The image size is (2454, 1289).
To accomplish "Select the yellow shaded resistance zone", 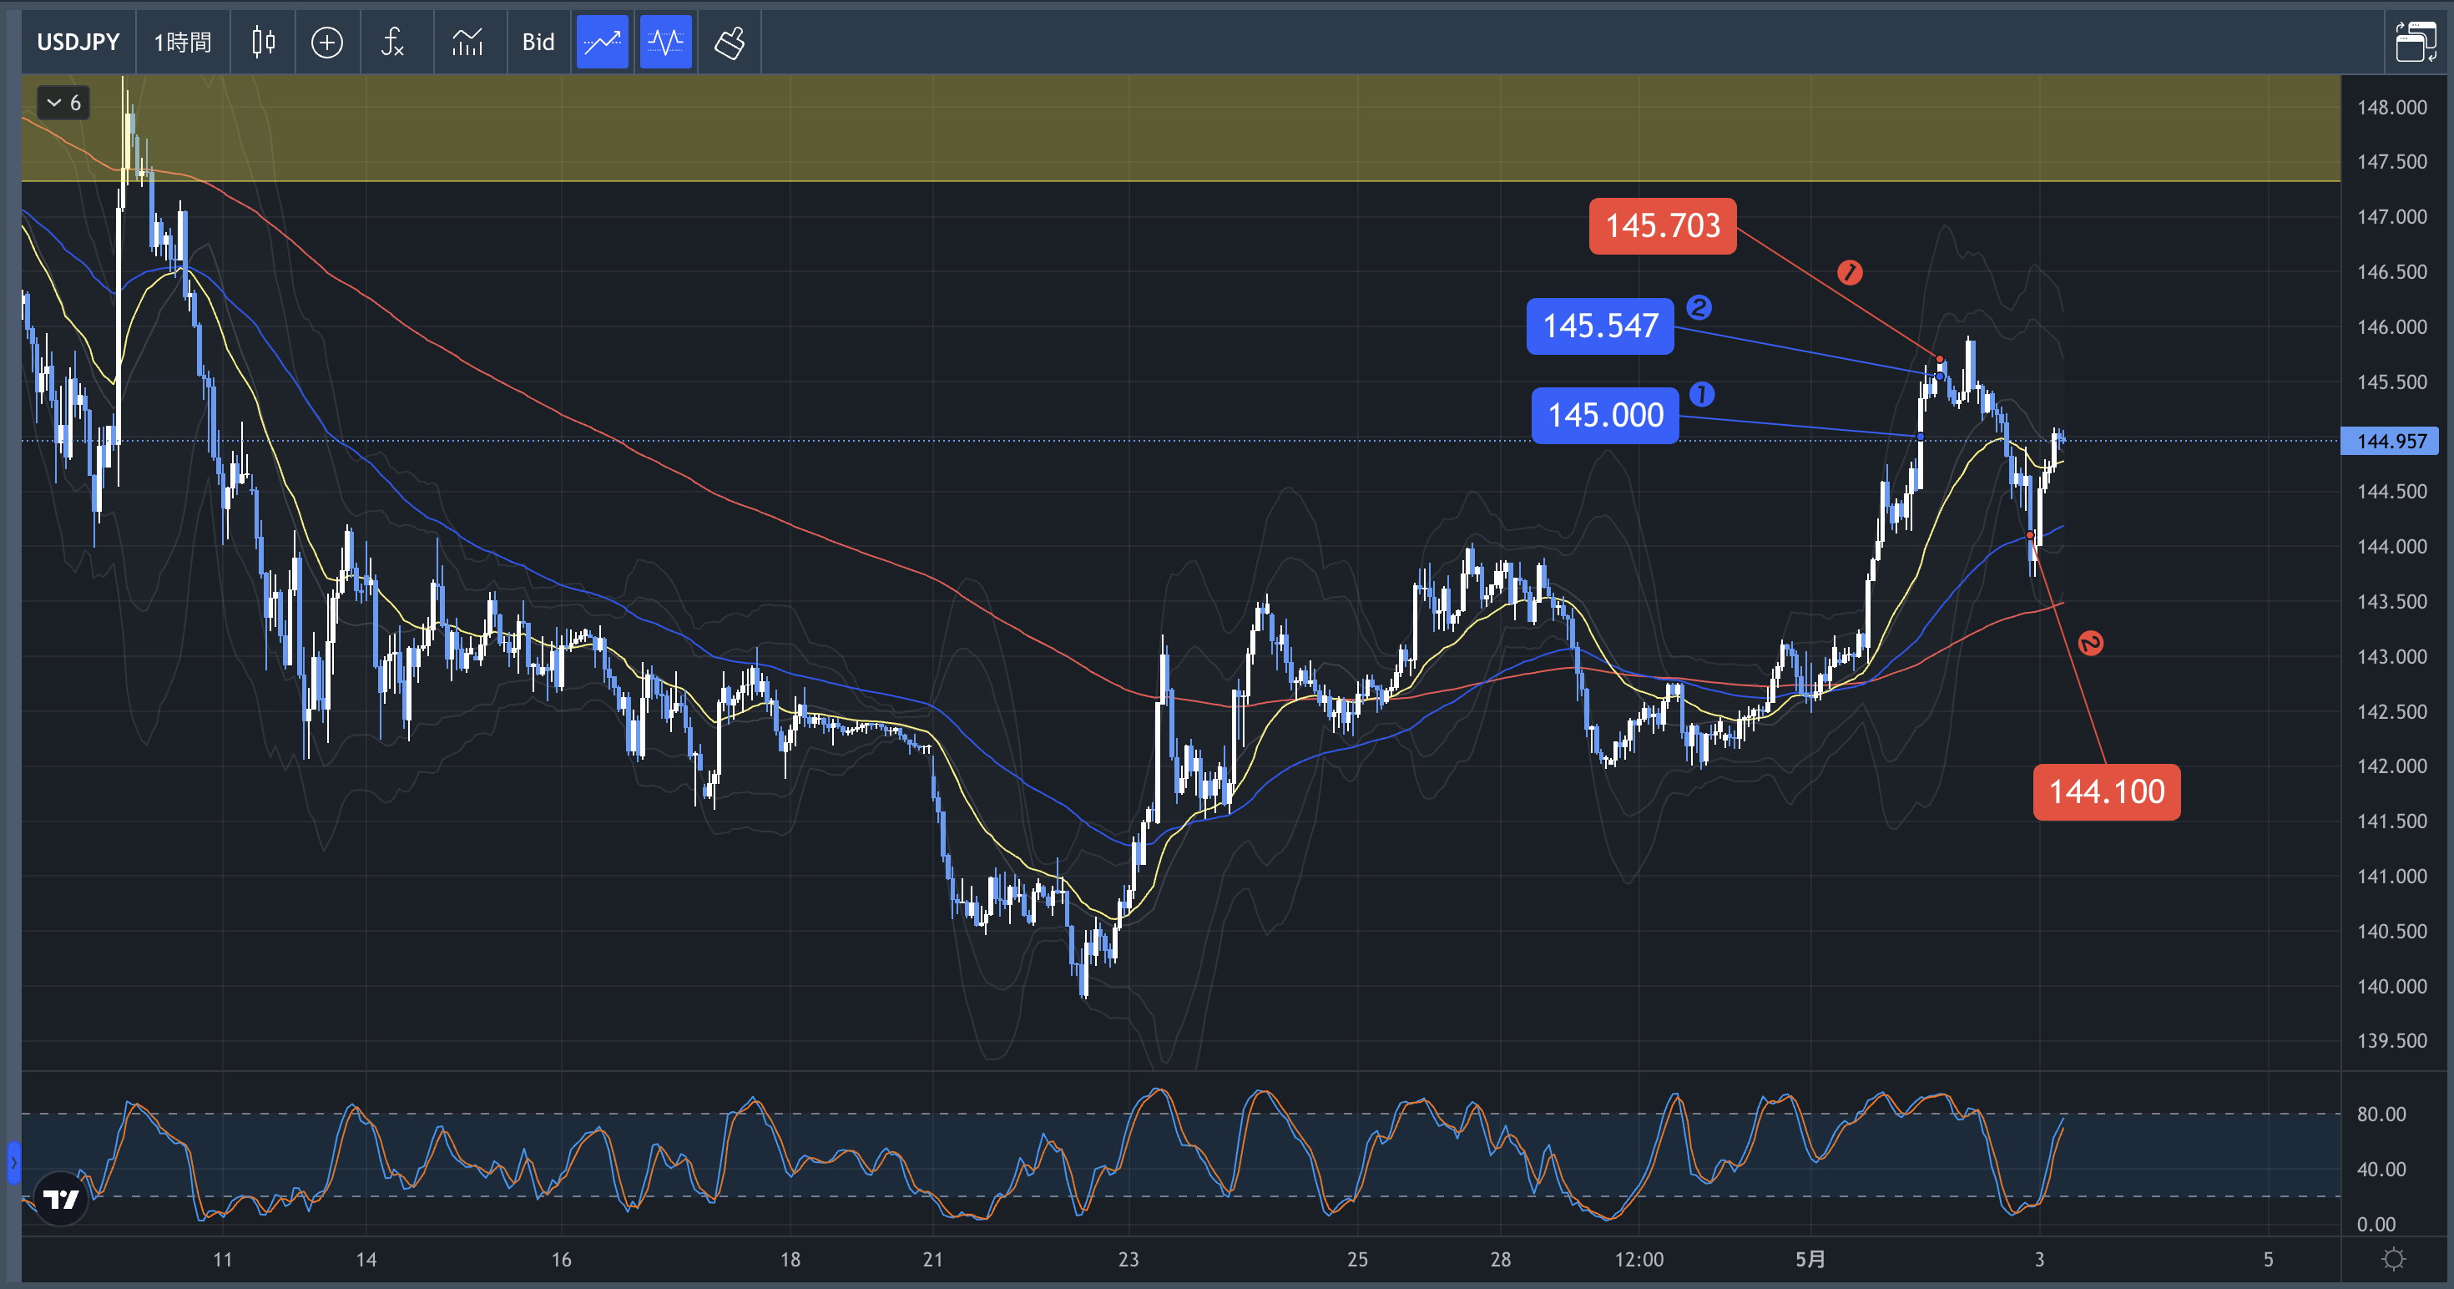I will [1180, 129].
